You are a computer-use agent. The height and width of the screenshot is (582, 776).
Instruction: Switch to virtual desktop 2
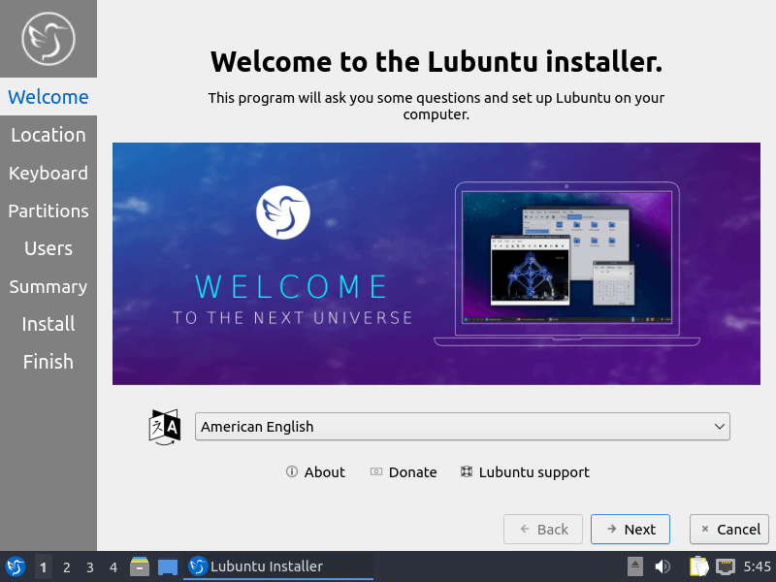pyautogui.click(x=66, y=566)
